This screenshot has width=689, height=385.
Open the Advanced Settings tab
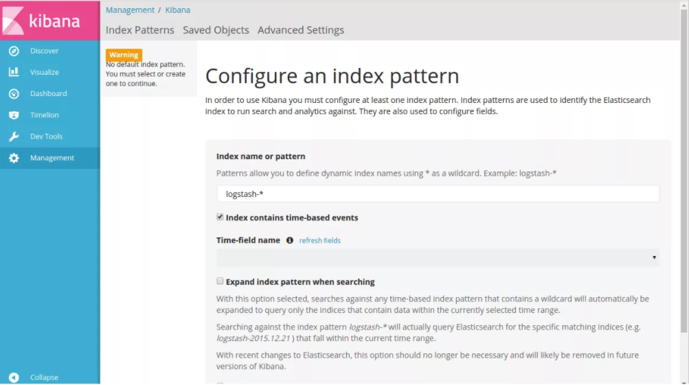click(x=301, y=30)
